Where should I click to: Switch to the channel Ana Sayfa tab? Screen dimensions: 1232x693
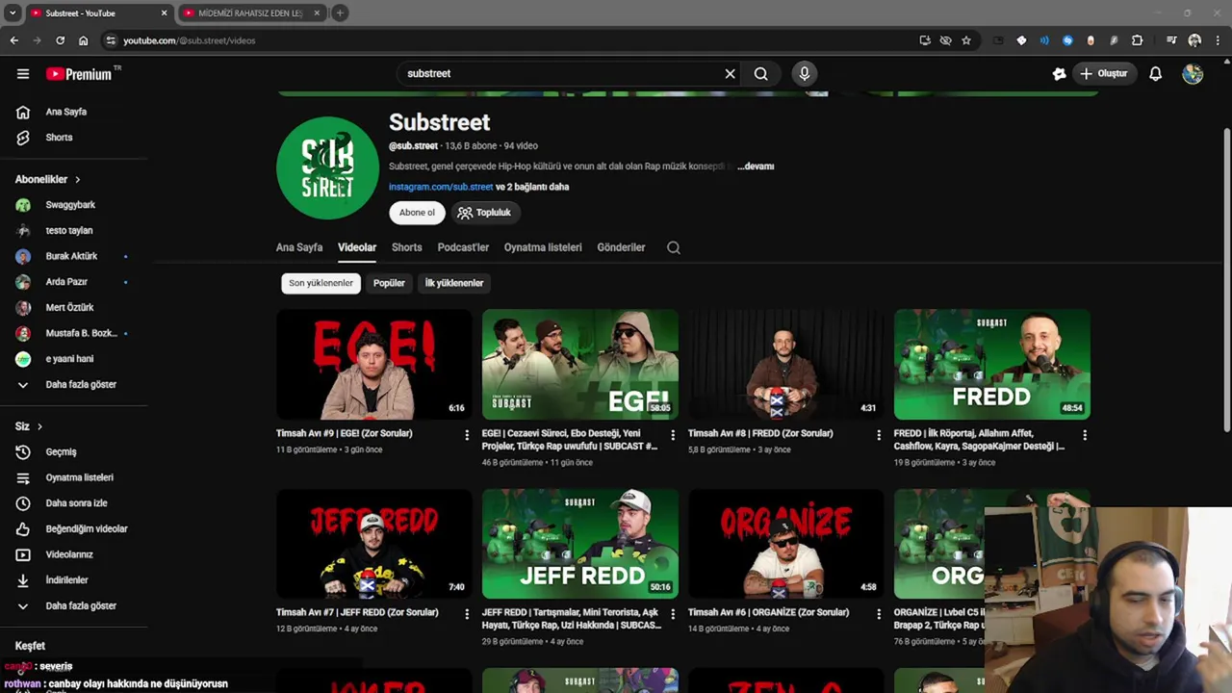pyautogui.click(x=299, y=247)
